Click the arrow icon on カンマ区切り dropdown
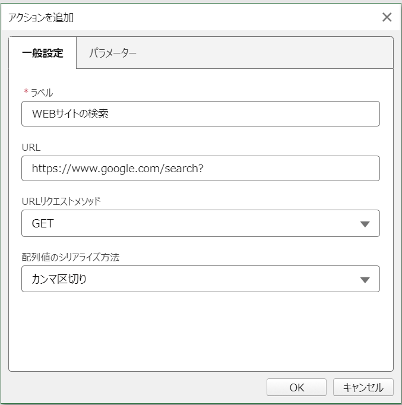The height and width of the screenshot is (405, 402). 365,280
